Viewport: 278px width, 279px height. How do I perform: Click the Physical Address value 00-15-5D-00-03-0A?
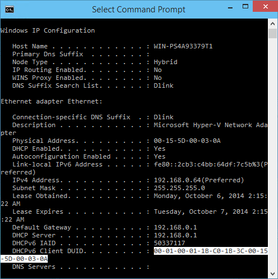coord(187,141)
